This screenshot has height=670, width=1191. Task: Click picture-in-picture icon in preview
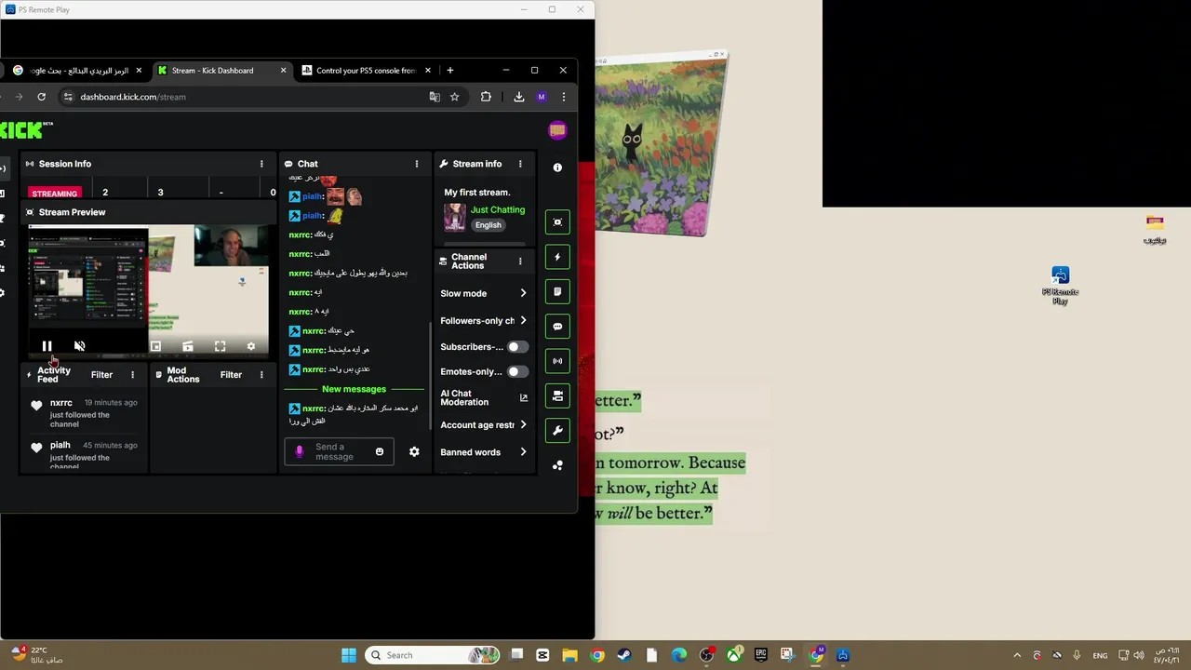point(155,346)
